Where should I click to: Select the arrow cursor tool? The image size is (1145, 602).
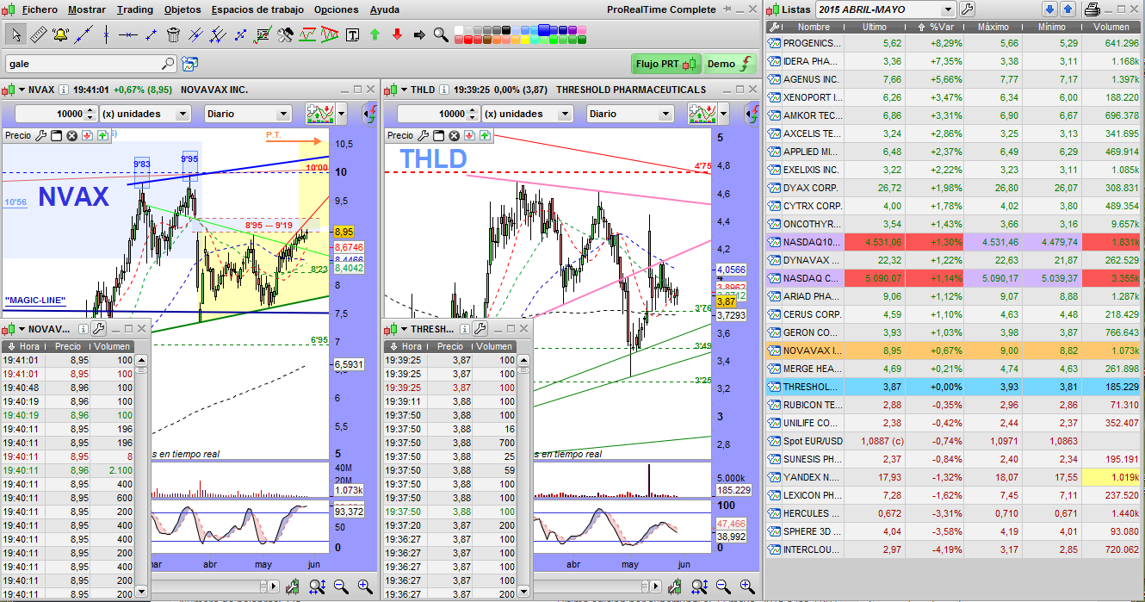click(16, 34)
